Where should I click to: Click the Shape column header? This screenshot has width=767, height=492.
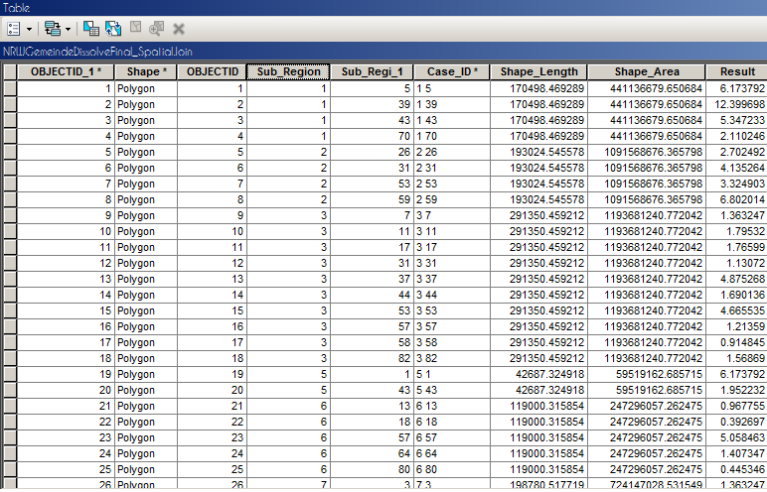[x=146, y=71]
